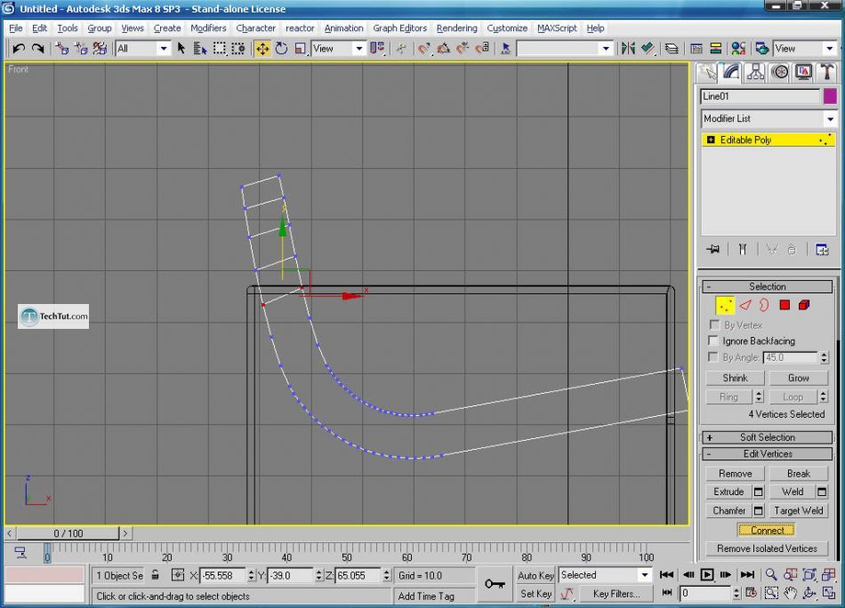Open the Graph Editors menu
Screen dimensions: 845x608
tap(400, 28)
